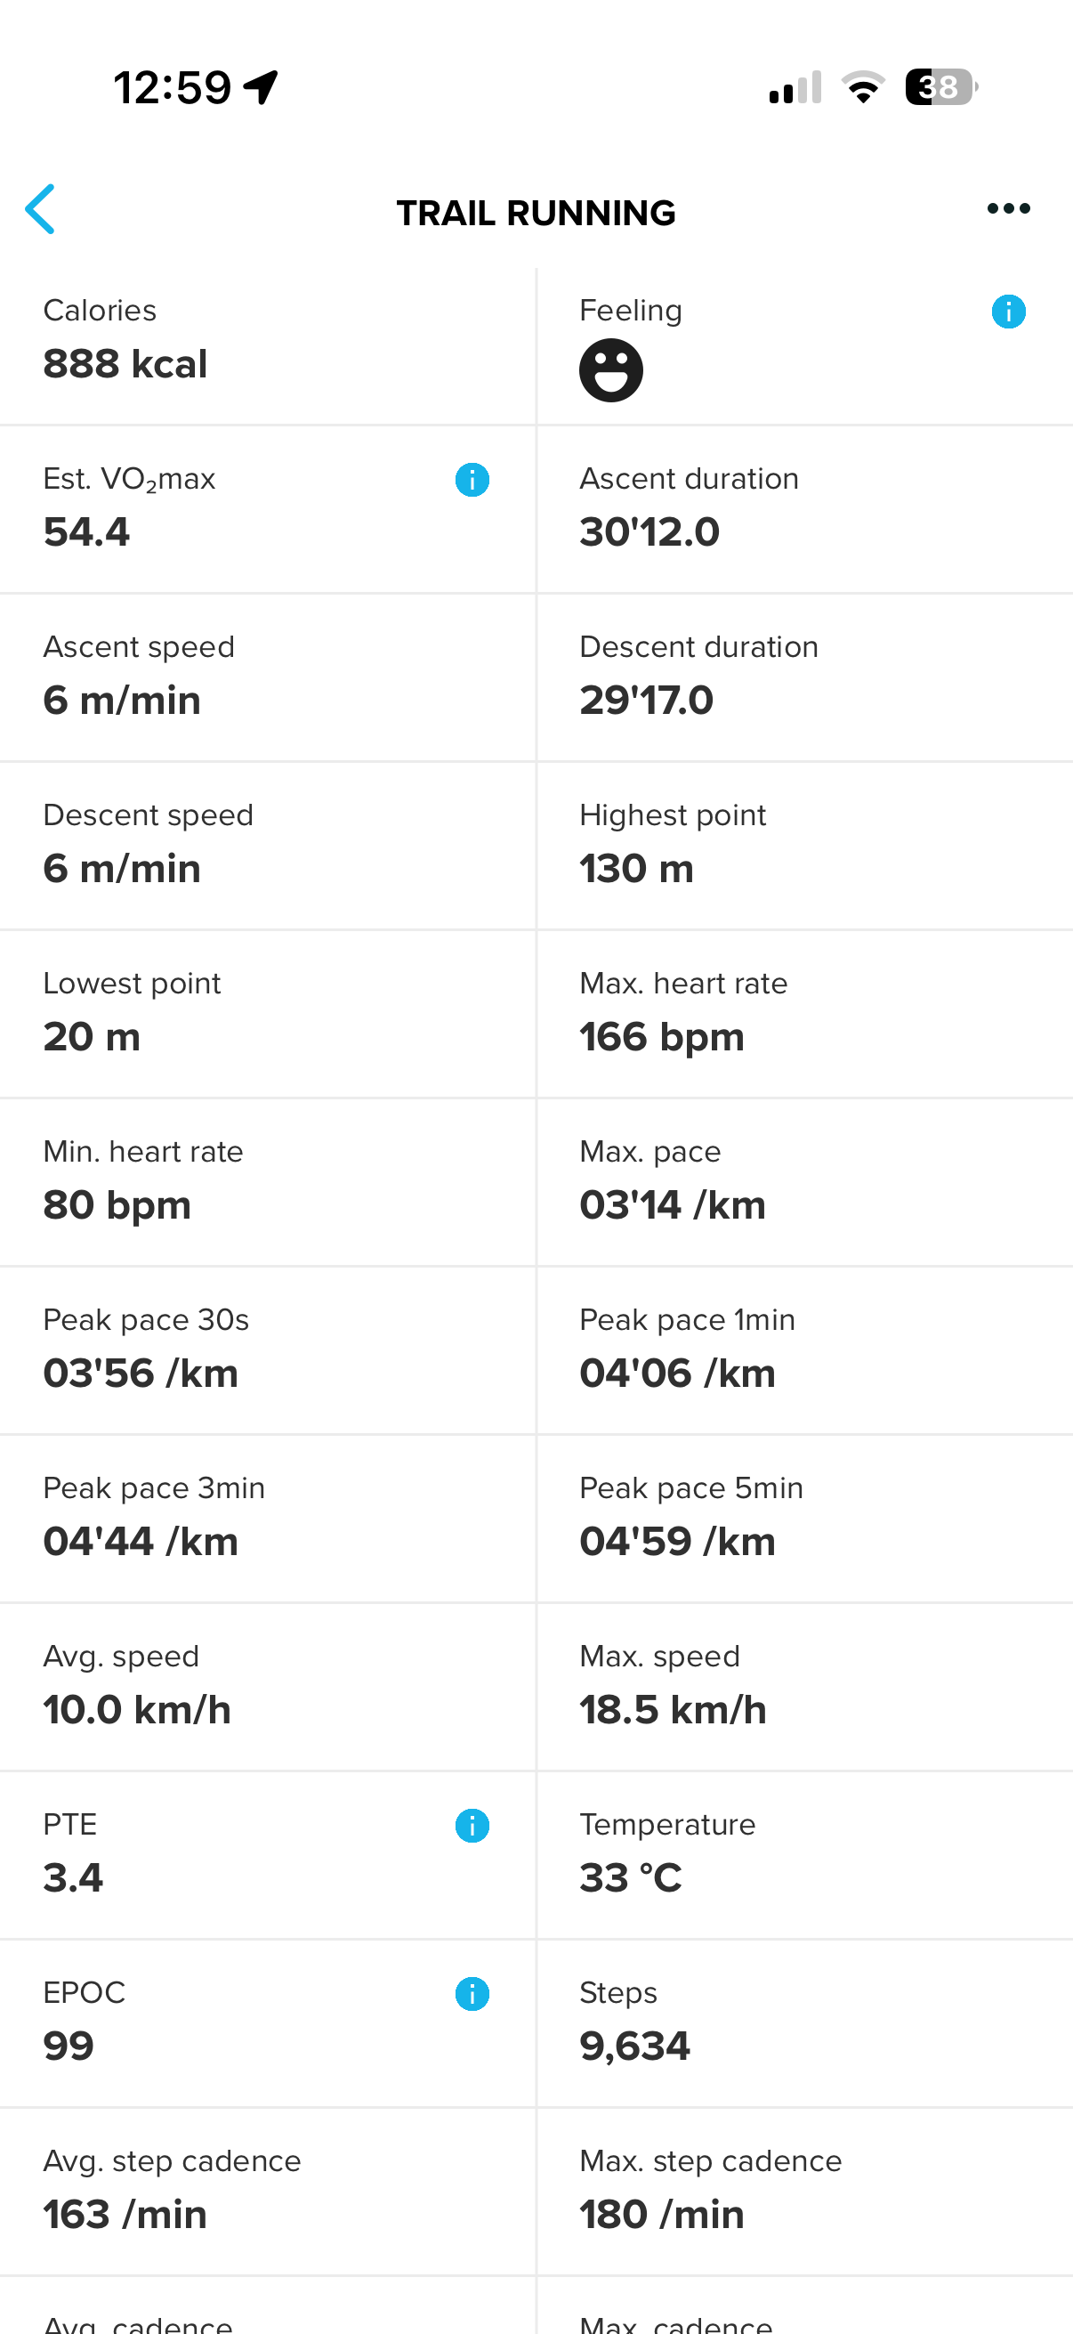The width and height of the screenshot is (1073, 2334).
Task: Open the three-dot more options menu
Action: tap(1008, 209)
